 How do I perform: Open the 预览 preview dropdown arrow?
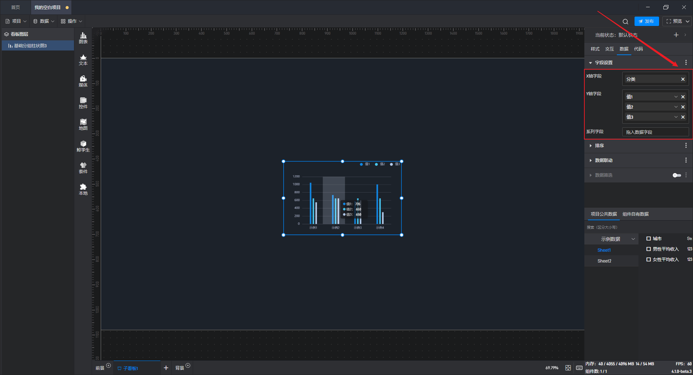(688, 22)
